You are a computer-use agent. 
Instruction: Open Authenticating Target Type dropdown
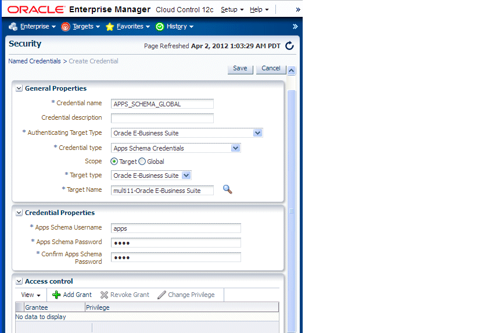pos(258,133)
